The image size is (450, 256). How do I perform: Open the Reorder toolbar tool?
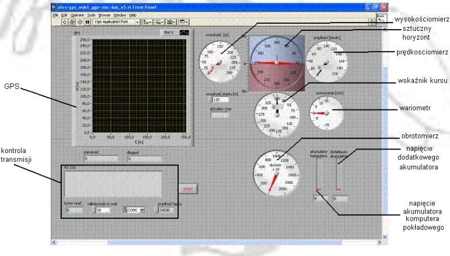click(x=184, y=22)
